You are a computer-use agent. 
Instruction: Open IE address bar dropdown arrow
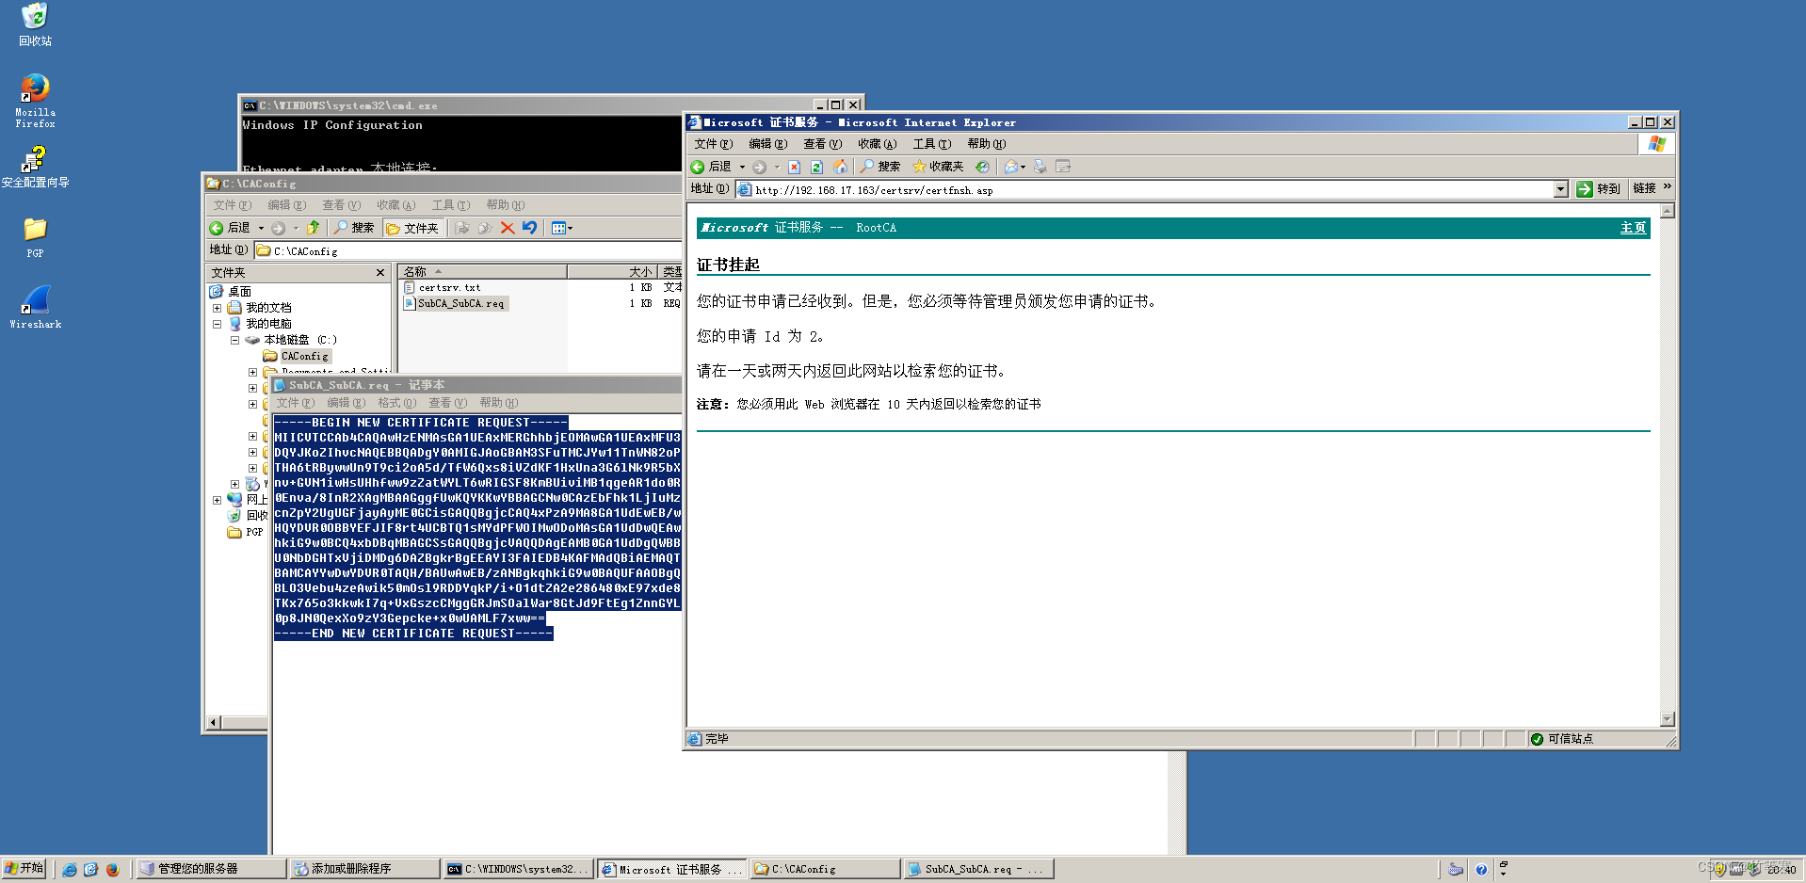[1560, 189]
